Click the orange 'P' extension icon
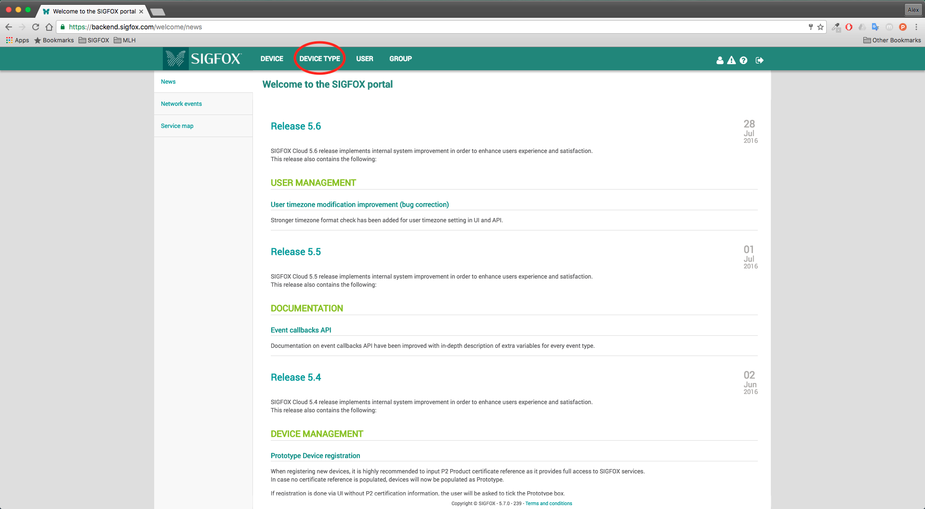The height and width of the screenshot is (509, 925). [903, 27]
